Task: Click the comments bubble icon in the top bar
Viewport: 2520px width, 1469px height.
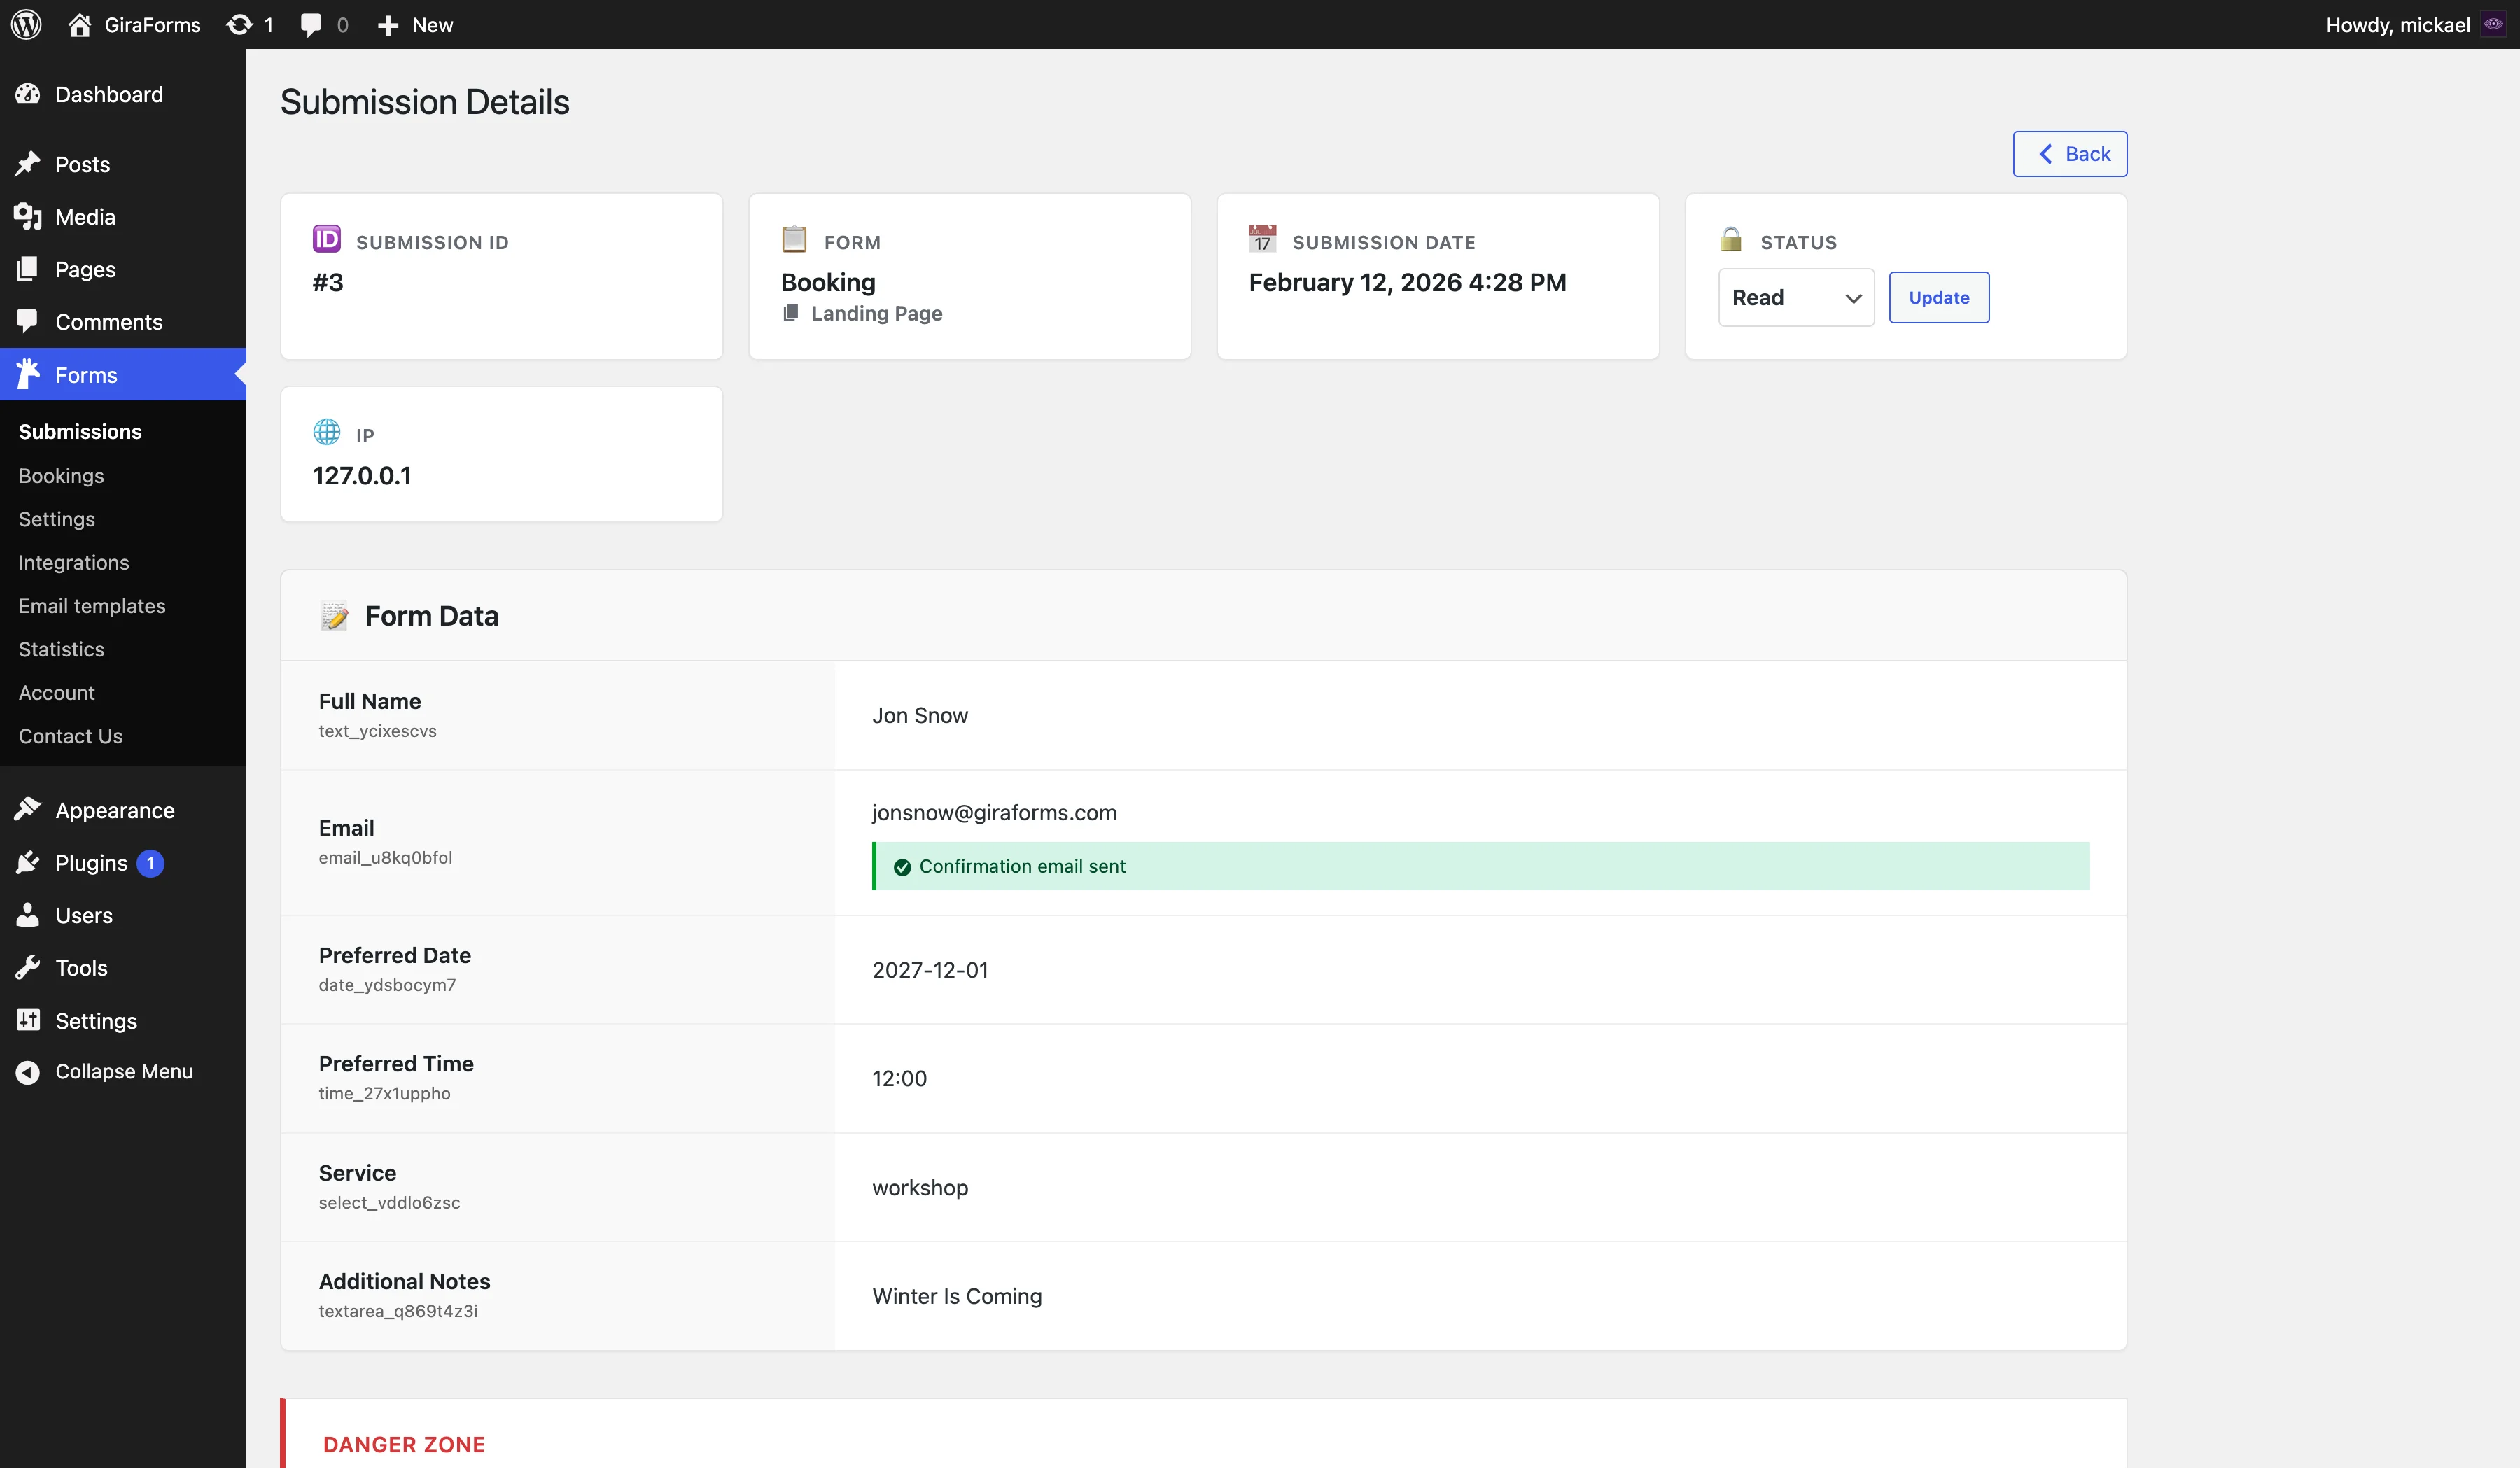Action: click(x=311, y=24)
